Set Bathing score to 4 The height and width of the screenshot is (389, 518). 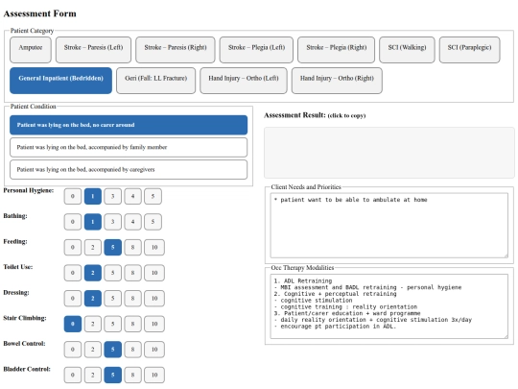click(132, 222)
